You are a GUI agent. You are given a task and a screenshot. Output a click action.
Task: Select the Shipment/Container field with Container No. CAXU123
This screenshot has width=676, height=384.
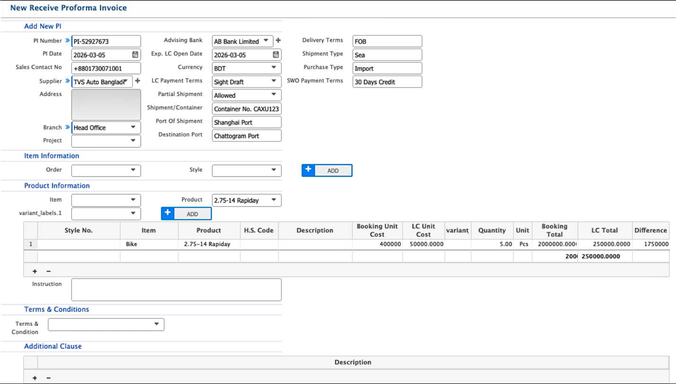[x=246, y=108]
